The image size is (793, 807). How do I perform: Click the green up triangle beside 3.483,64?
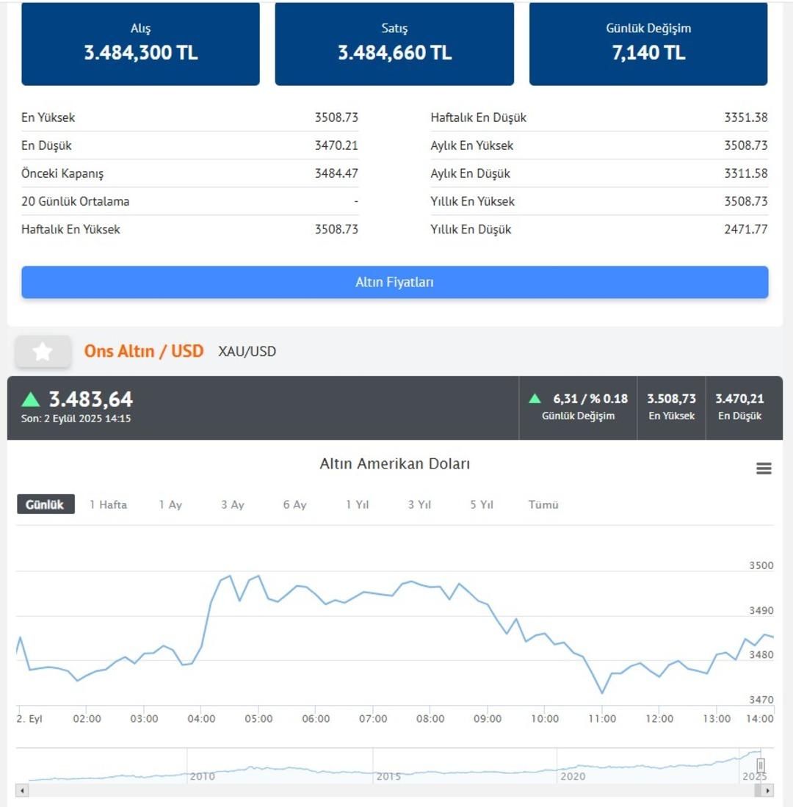pyautogui.click(x=31, y=399)
